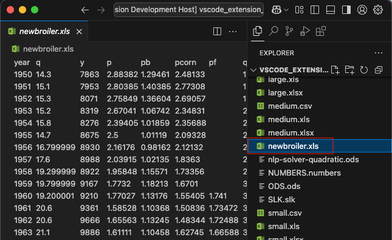Click the command center search box

(x=188, y=10)
